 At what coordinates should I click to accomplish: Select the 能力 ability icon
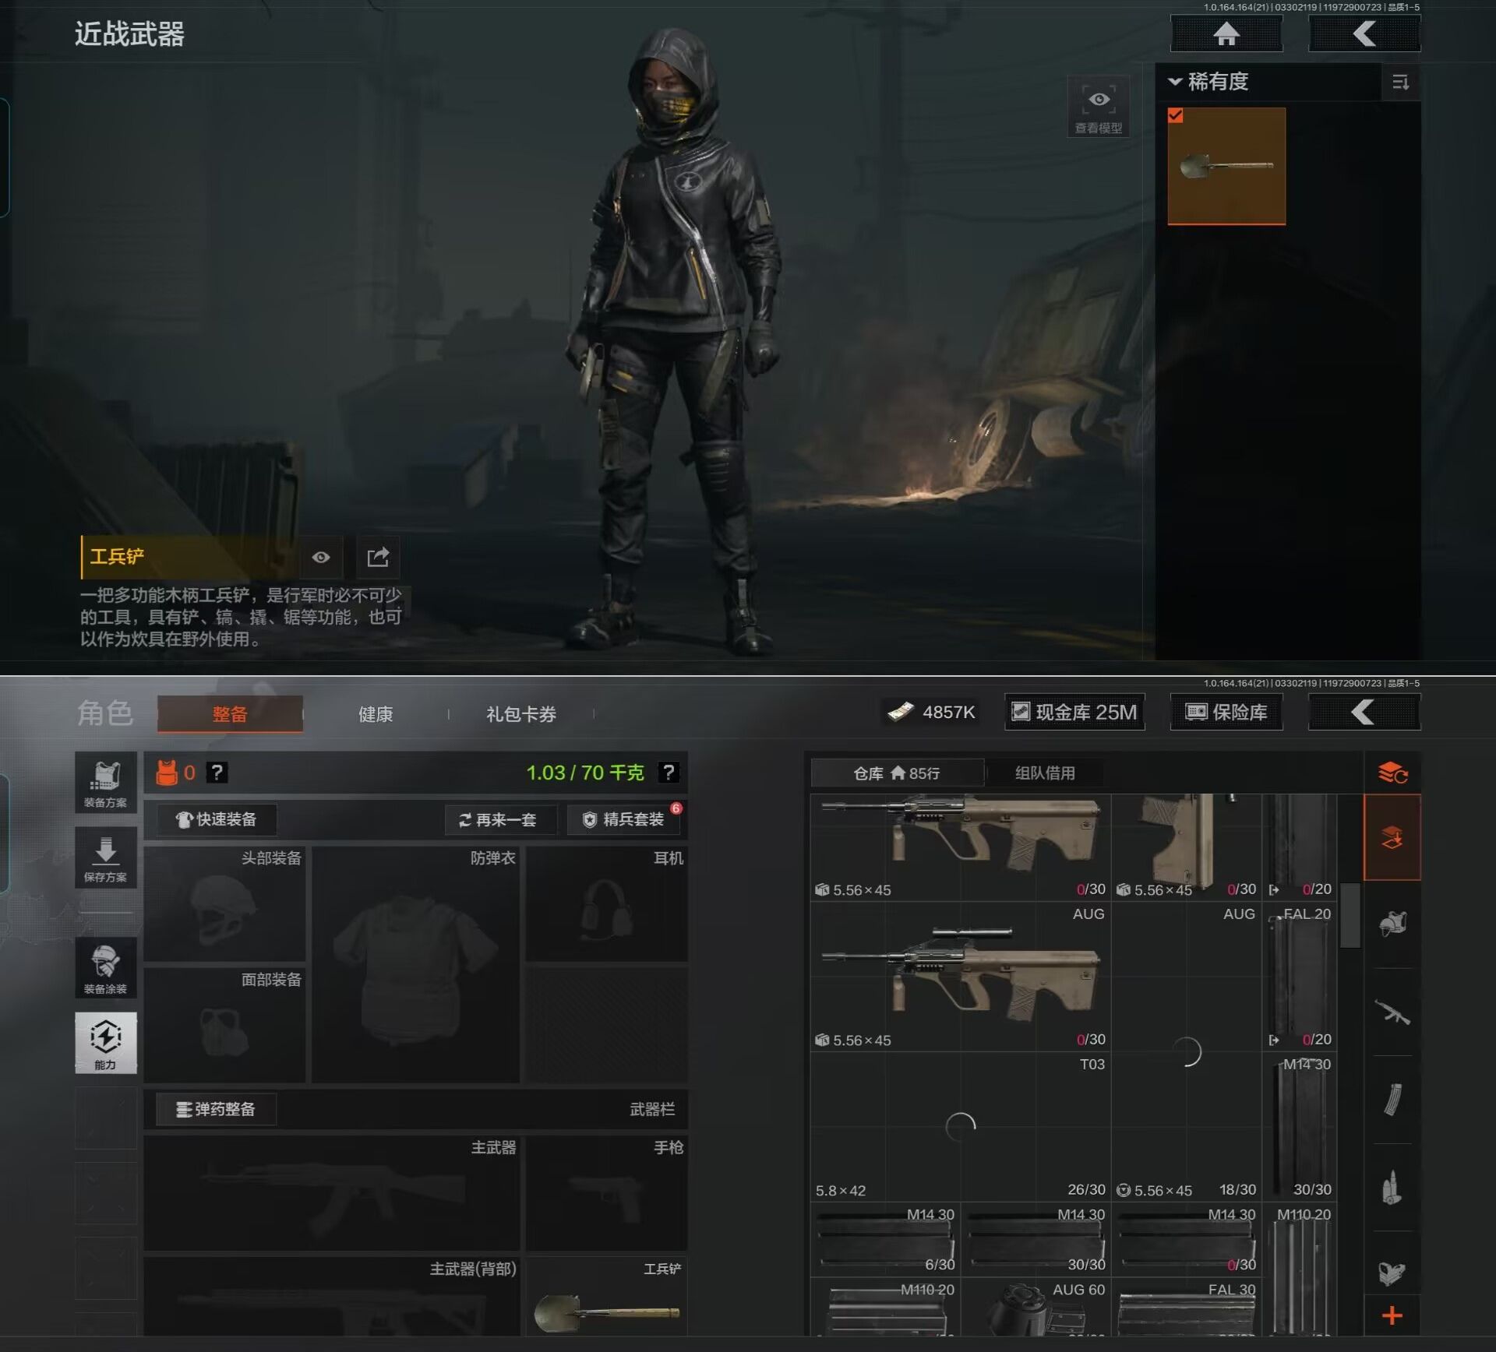105,1042
